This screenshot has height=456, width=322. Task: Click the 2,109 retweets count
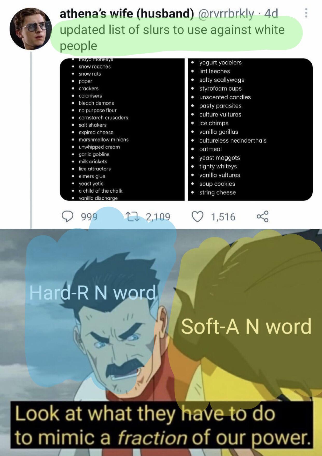[158, 217]
